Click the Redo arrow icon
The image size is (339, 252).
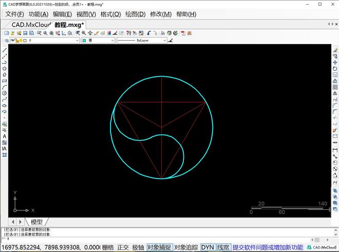point(155,33)
